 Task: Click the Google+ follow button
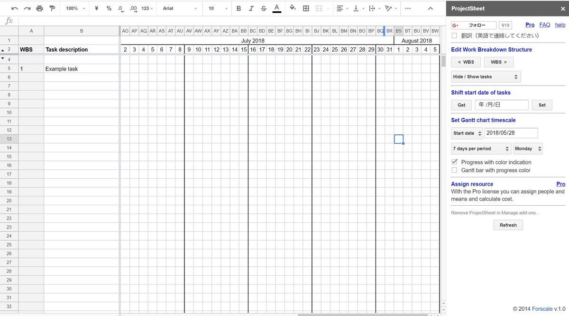coord(474,25)
